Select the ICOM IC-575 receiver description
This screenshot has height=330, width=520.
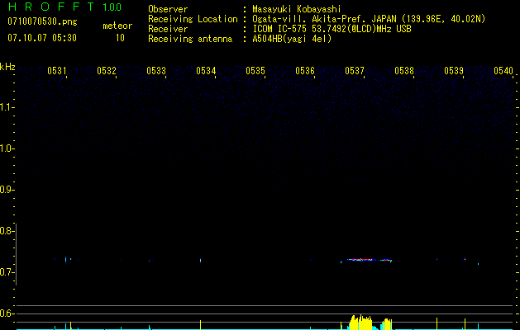pos(332,29)
